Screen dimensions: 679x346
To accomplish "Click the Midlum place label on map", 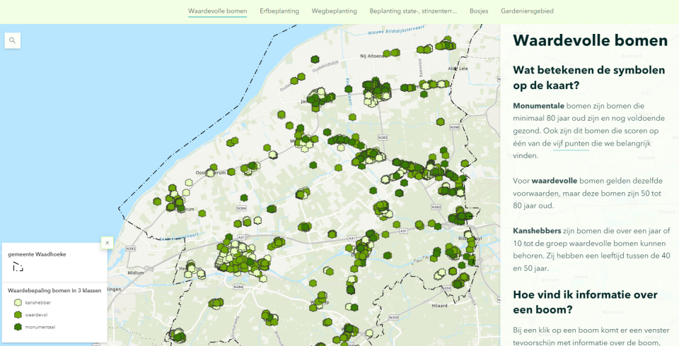I will coord(134,272).
